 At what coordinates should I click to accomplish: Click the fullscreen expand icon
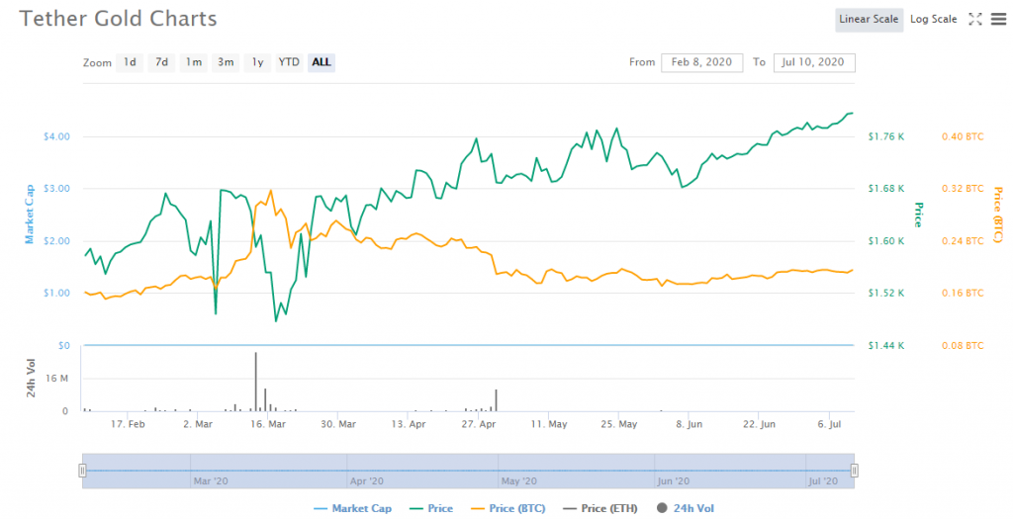pos(974,19)
